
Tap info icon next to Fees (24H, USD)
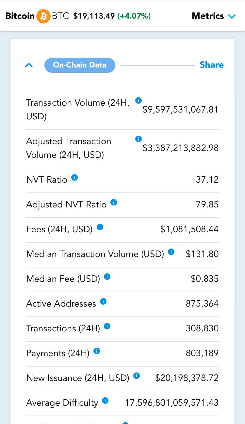click(100, 227)
